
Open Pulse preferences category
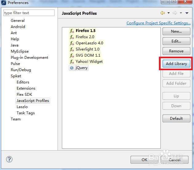pyautogui.click(x=15, y=64)
